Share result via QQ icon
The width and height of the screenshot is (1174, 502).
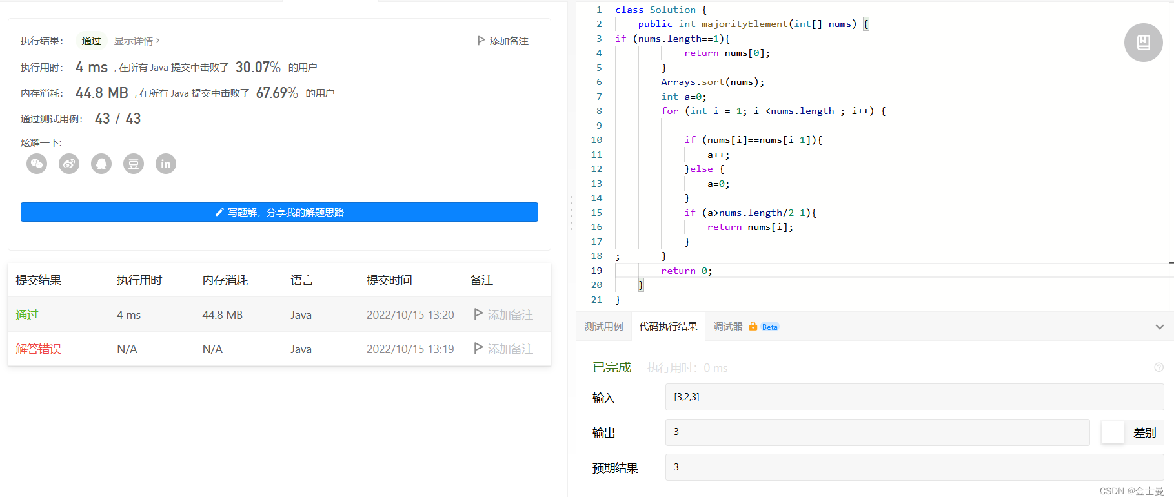101,164
